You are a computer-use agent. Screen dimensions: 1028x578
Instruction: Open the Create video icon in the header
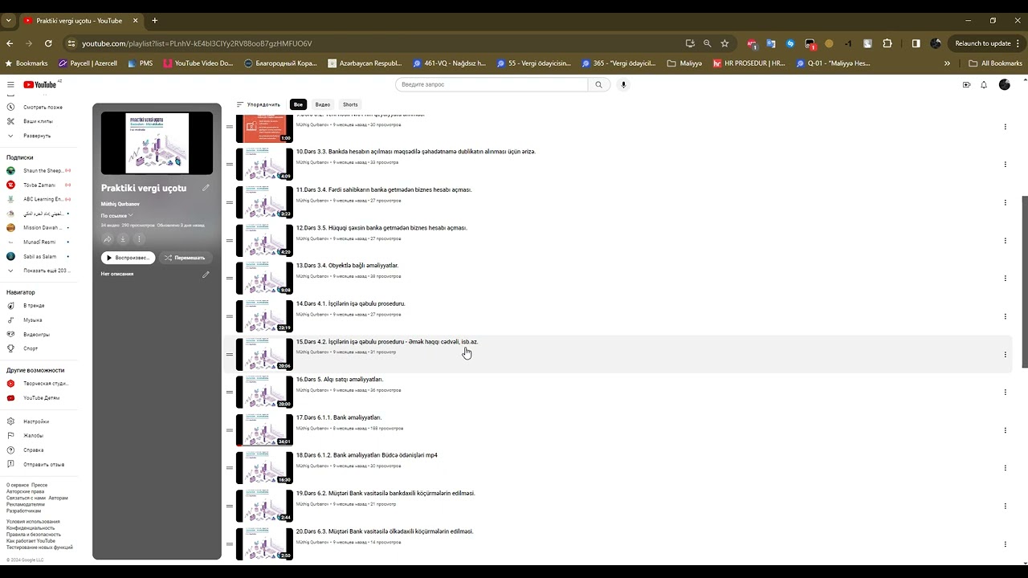coord(966,84)
